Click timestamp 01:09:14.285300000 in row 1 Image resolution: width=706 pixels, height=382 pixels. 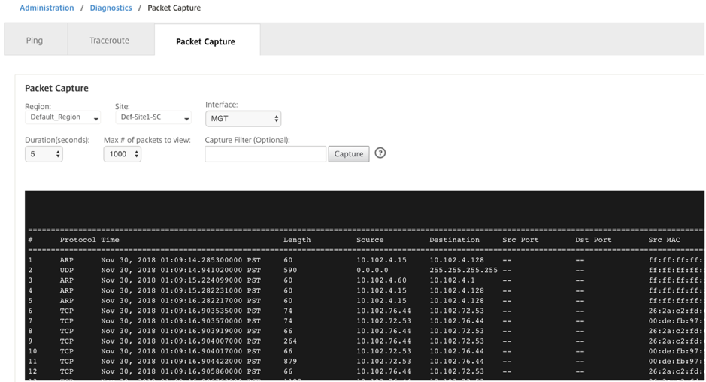point(201,260)
